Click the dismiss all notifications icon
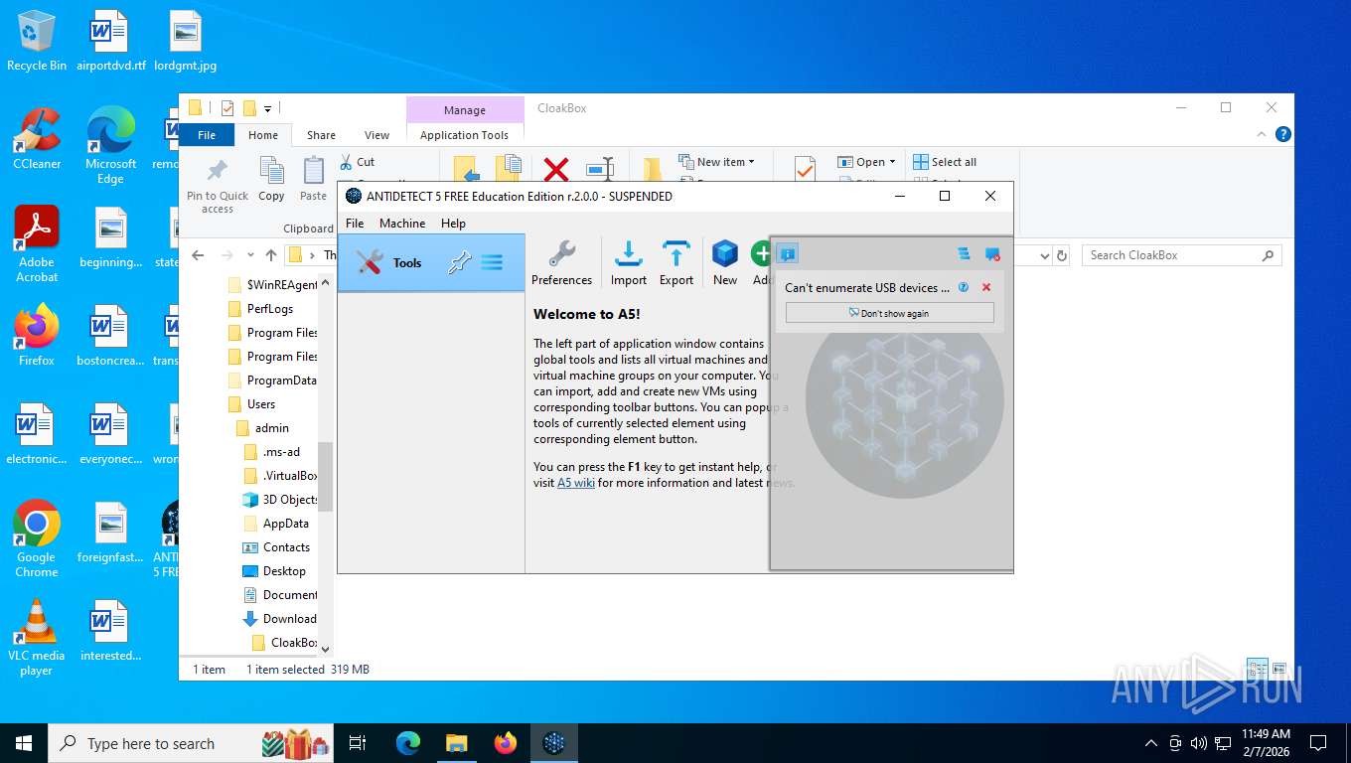Screen dimensions: 1351x763 (x=991, y=254)
